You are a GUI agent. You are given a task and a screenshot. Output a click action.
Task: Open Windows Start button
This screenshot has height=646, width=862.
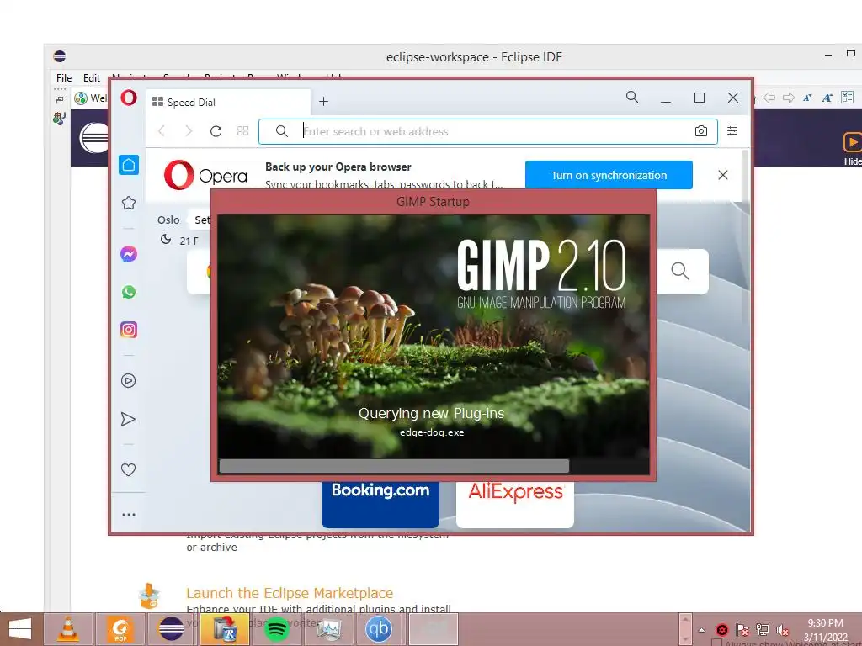coord(20,629)
